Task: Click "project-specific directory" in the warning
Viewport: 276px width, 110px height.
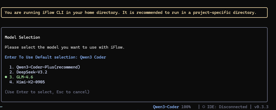Action: 225,12
